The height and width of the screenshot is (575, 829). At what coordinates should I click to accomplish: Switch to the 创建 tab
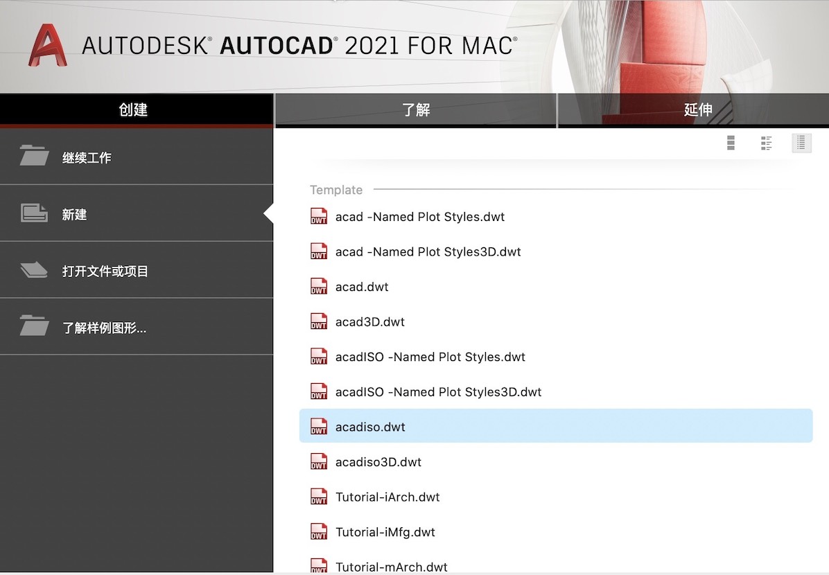[137, 110]
